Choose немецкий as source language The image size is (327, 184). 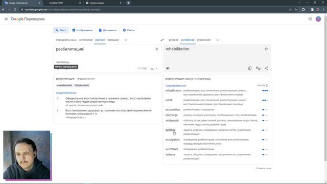113,40
